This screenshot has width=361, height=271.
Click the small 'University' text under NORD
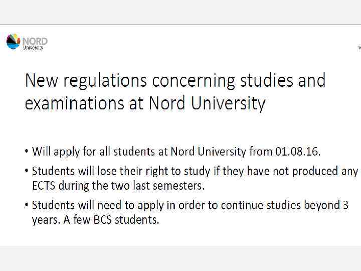tap(33, 48)
